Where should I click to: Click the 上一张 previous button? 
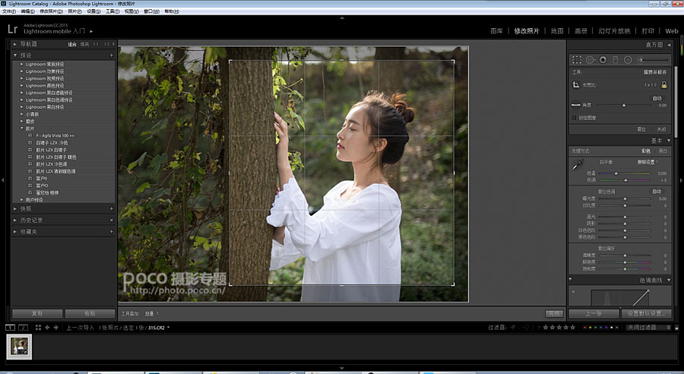pyautogui.click(x=594, y=313)
